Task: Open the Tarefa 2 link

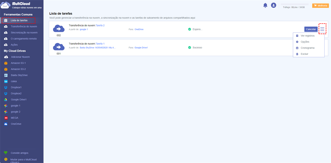Action: coord(100,25)
